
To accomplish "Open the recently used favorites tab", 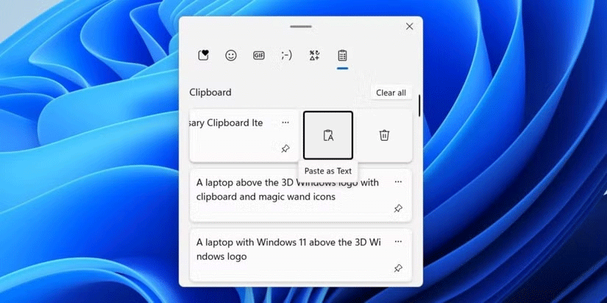I will tap(203, 56).
